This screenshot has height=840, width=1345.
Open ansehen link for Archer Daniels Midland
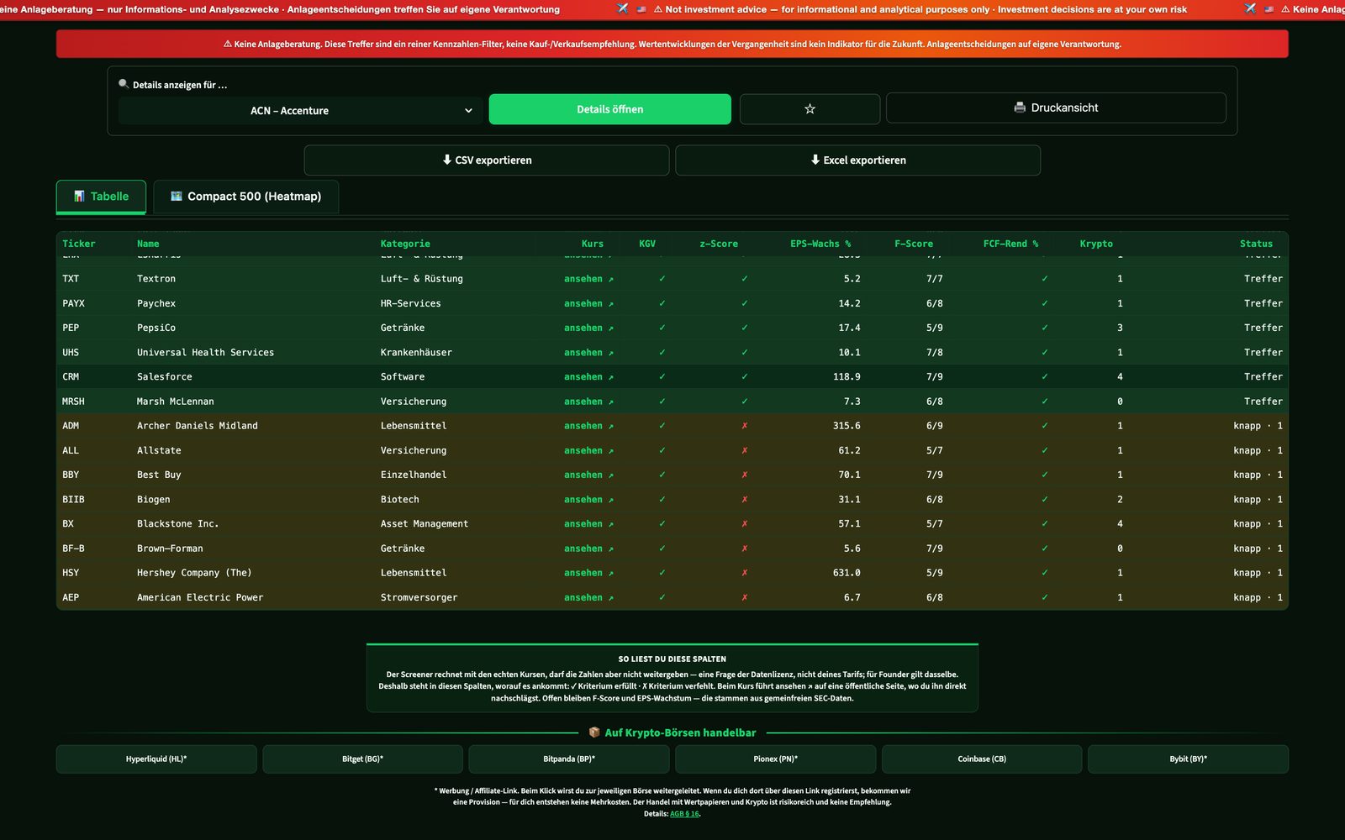point(588,426)
